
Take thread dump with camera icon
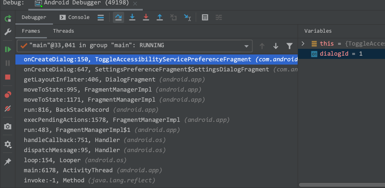(x=8, y=127)
